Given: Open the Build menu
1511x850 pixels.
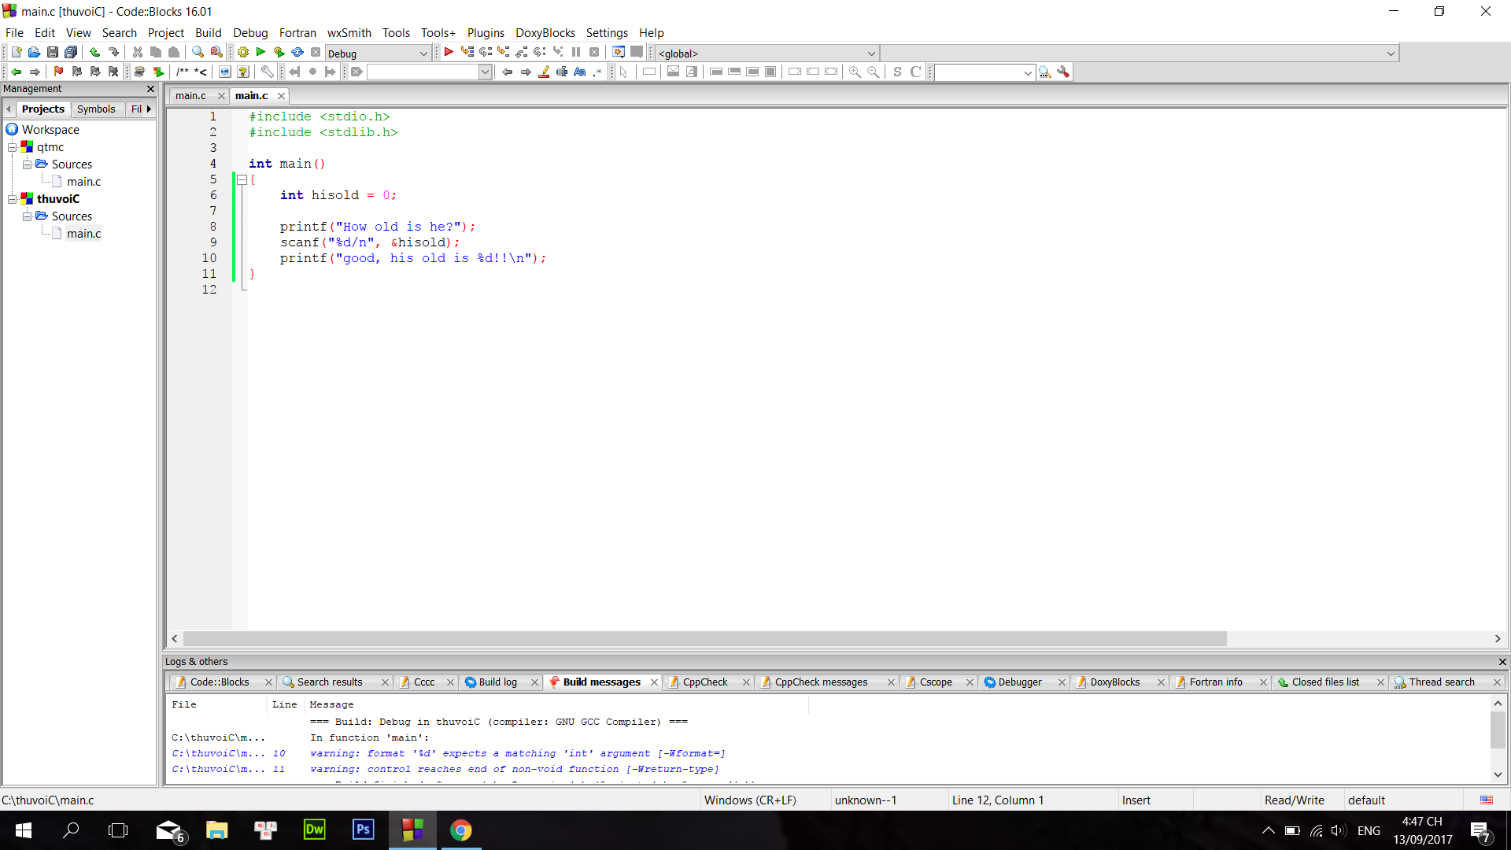Looking at the screenshot, I should click(x=208, y=33).
